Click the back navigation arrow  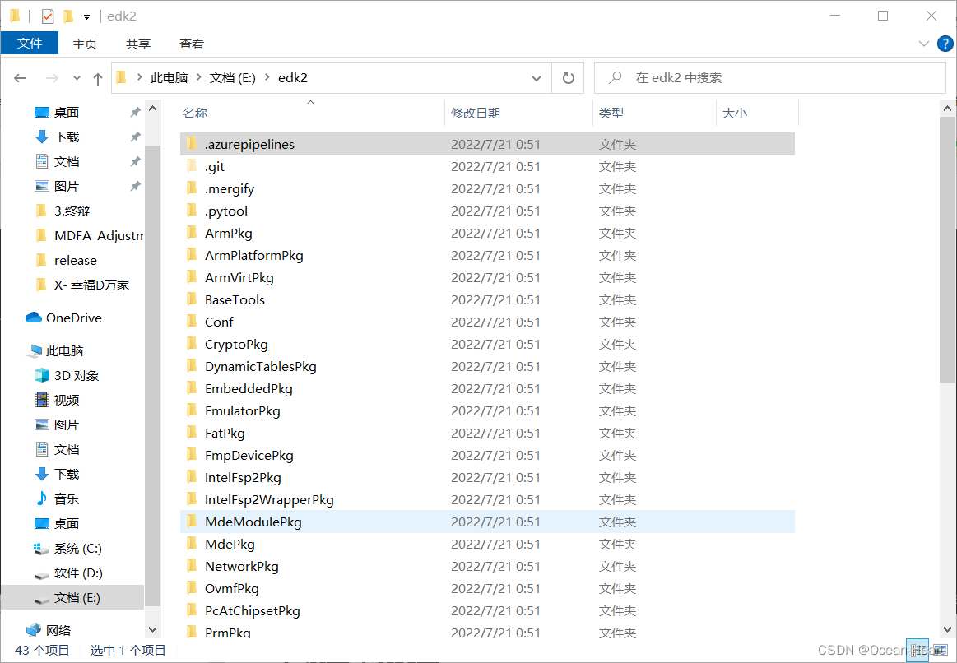pos(21,77)
